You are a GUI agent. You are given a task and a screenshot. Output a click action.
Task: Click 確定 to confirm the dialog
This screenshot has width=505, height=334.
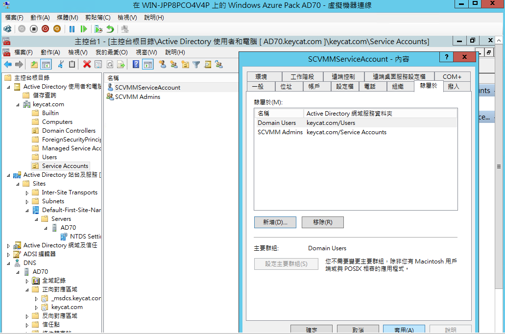tap(312, 329)
